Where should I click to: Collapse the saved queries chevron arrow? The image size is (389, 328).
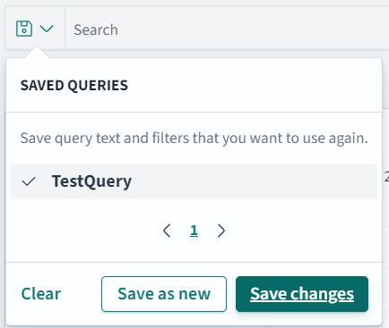[x=47, y=29]
